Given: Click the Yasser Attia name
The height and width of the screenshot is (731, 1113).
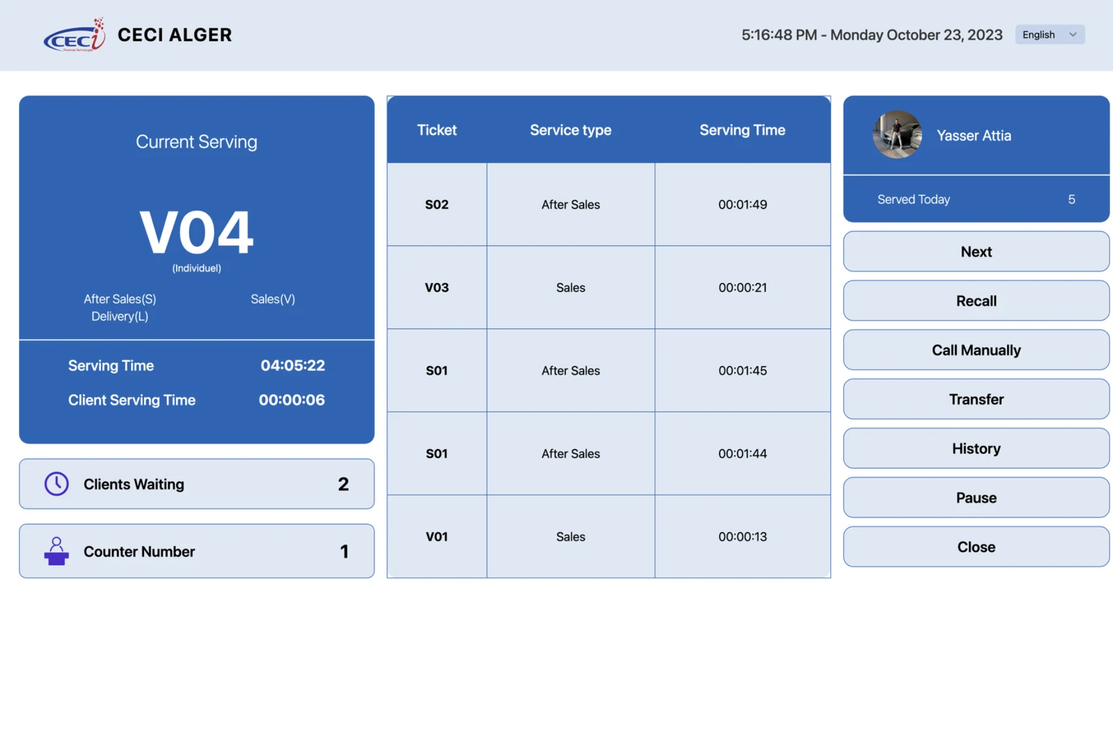Looking at the screenshot, I should point(974,135).
